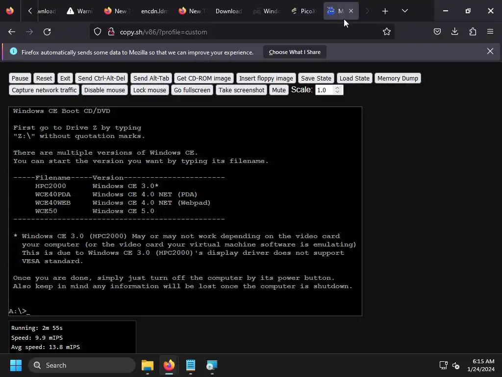The image size is (502, 377).
Task: Dismiss the Mozilla data notification bar
Action: coord(490,51)
